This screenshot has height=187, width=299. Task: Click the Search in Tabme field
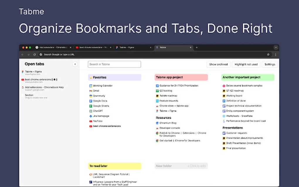tap(114, 64)
